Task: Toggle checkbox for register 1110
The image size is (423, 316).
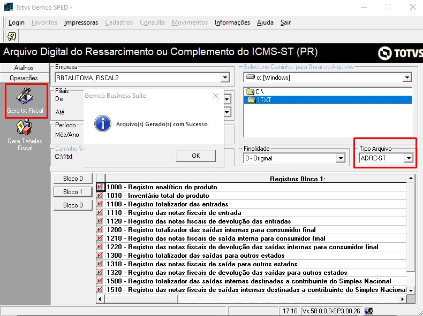Action: coord(100,213)
